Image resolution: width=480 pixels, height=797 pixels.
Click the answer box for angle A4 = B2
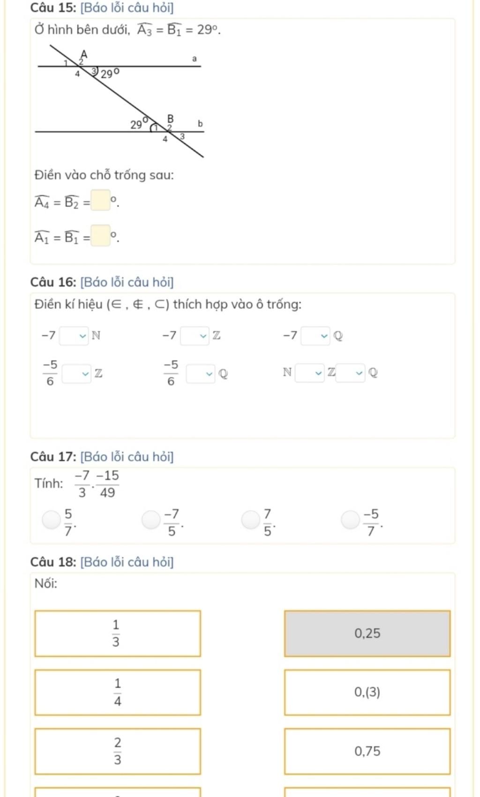point(100,201)
